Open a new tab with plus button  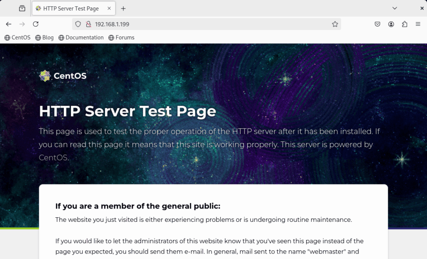click(x=123, y=9)
